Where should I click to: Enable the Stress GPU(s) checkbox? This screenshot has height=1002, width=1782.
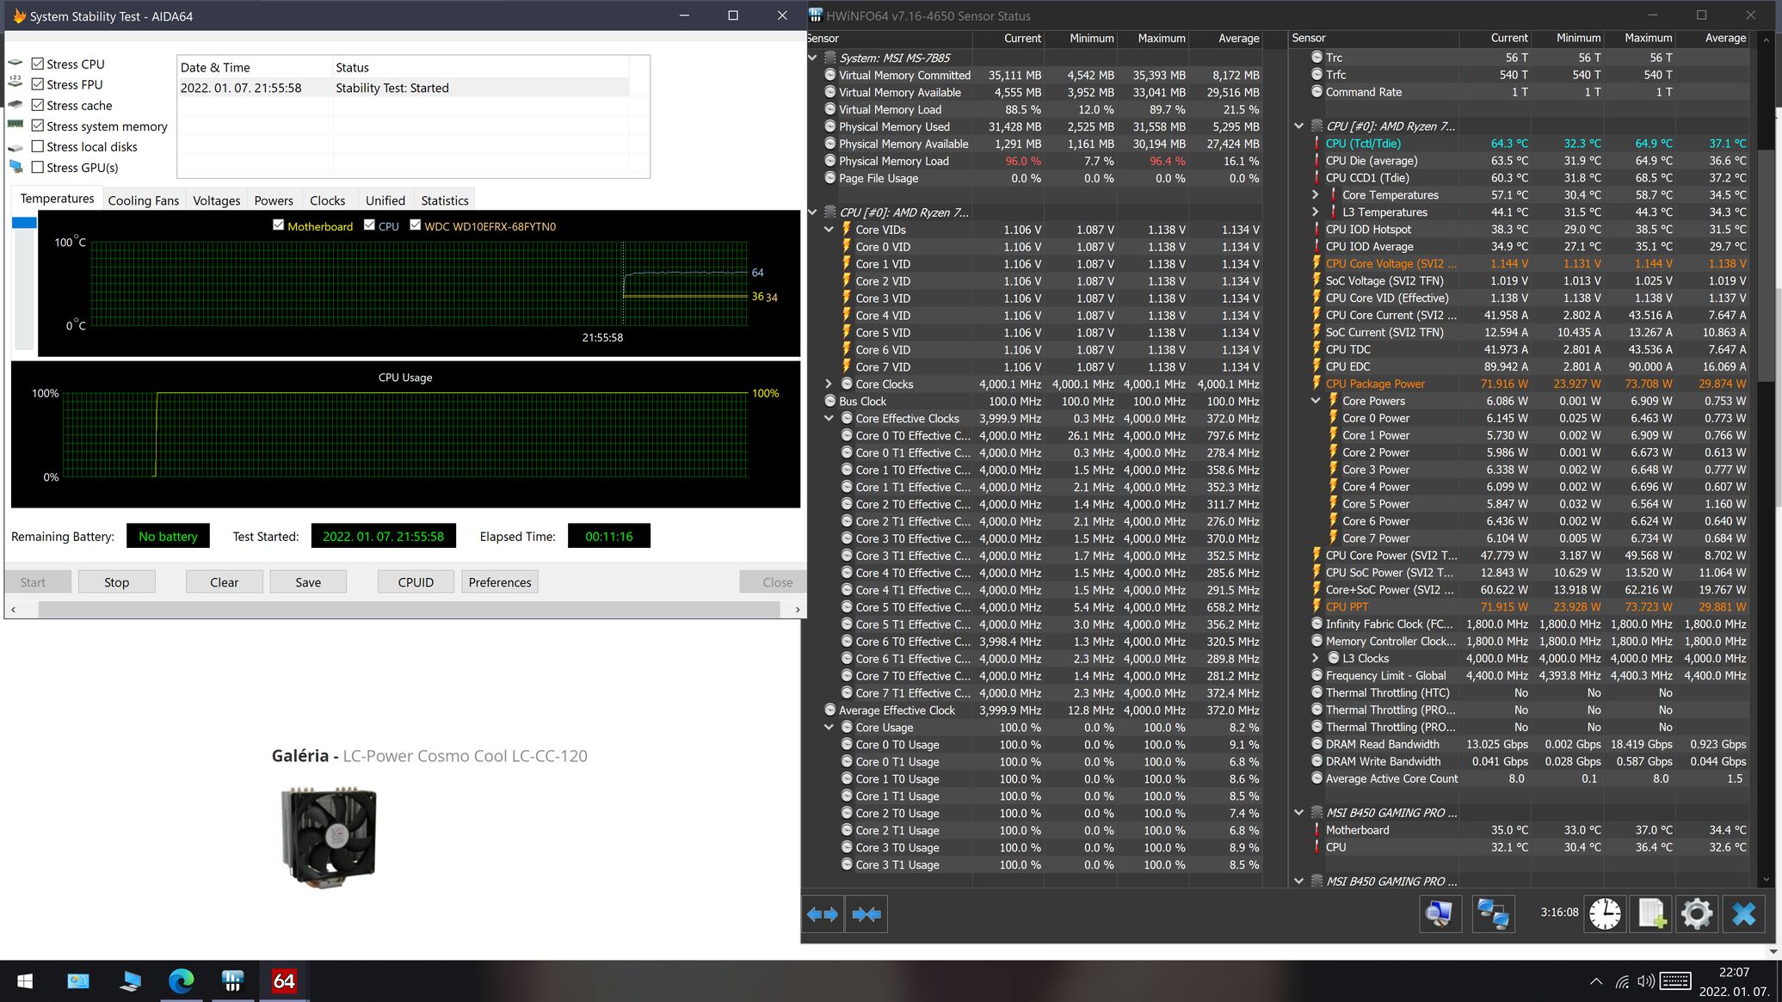pyautogui.click(x=38, y=168)
